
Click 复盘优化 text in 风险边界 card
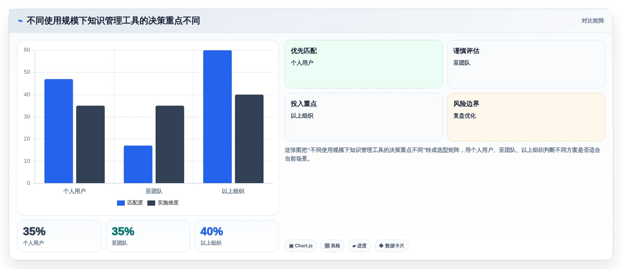pyautogui.click(x=465, y=116)
